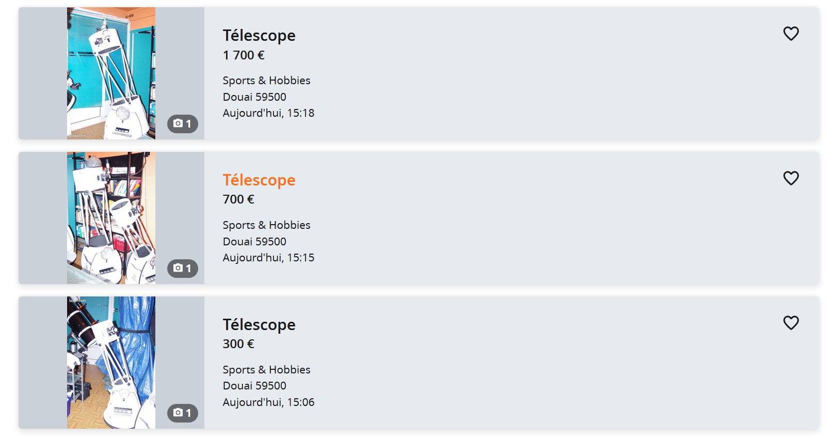This screenshot has width=834, height=438.
Task: Click the 1 700 € price
Action: point(244,55)
